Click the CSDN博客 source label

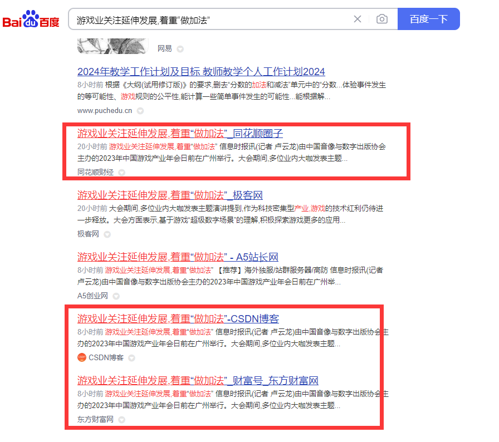tap(106, 357)
